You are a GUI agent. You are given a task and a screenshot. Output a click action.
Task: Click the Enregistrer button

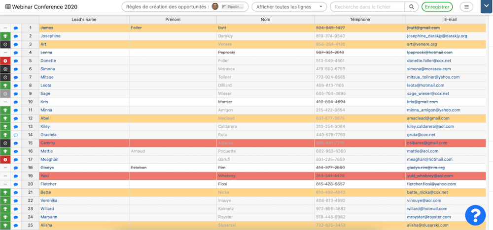pyautogui.click(x=437, y=6)
